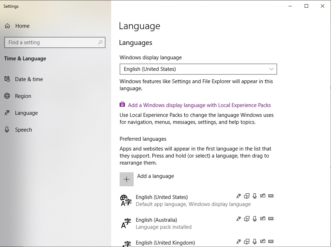Select English (United Kingdom) from preferred languages
The height and width of the screenshot is (247, 331).
165,242
